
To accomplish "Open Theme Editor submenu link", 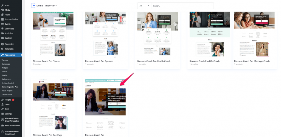I will 7,95.
